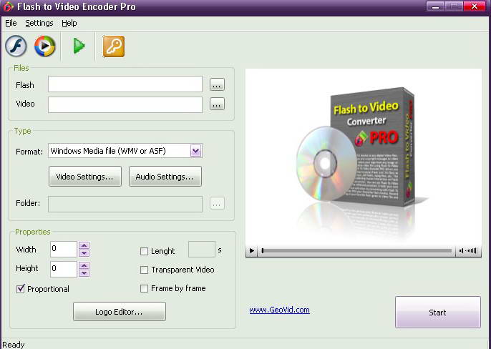Open Audio Settings dialog
491x349 pixels.
click(165, 177)
